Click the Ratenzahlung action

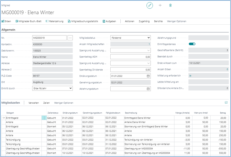click(54, 21)
